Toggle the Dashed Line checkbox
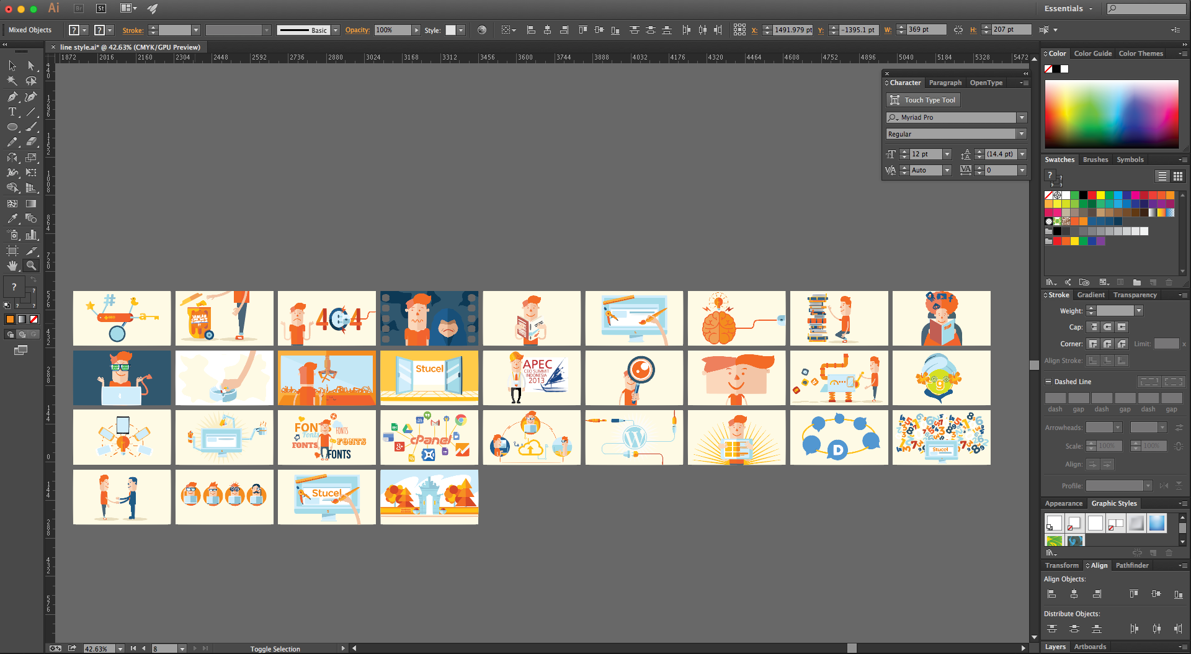The image size is (1191, 654). 1048,382
